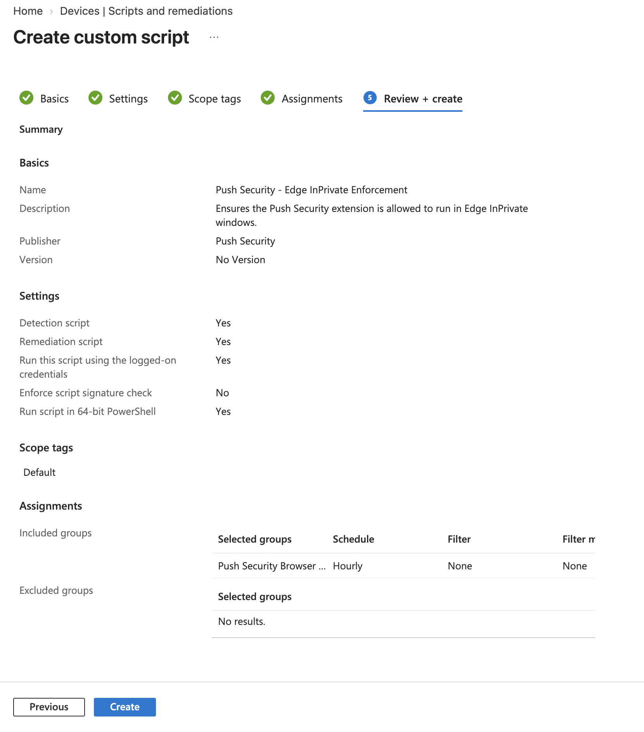Click the Scope tags step checkmark icon
Screen dimensions: 644x732
[175, 98]
